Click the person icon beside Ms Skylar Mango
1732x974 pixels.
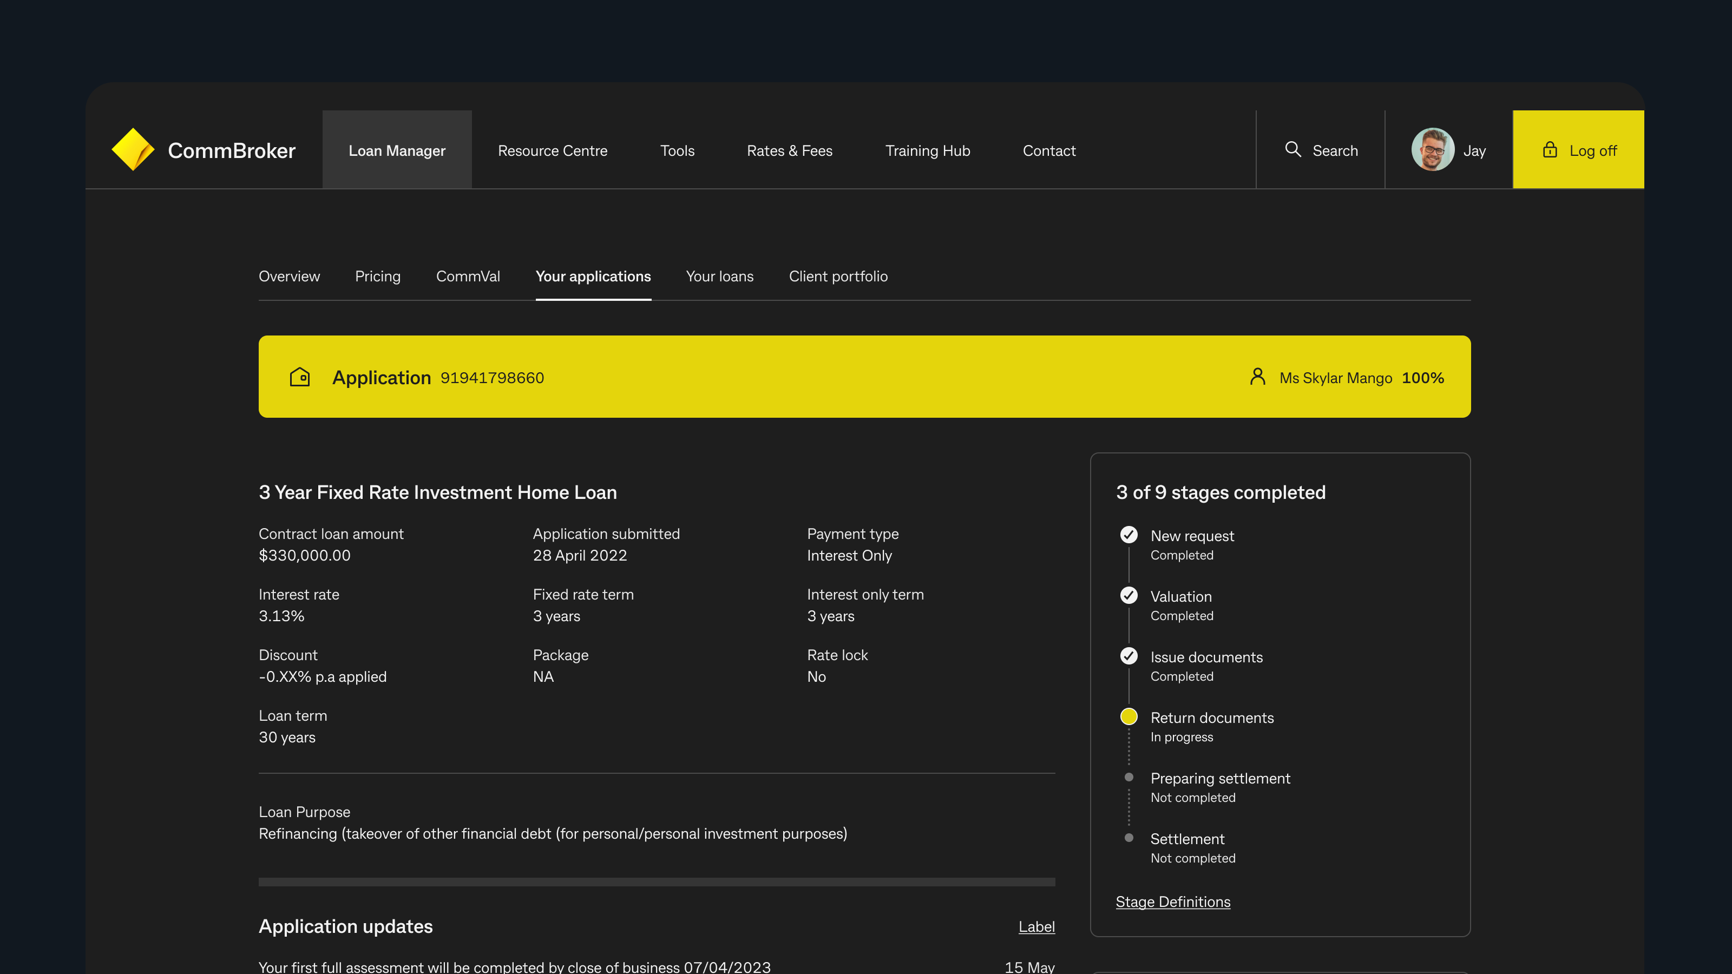pyautogui.click(x=1257, y=377)
